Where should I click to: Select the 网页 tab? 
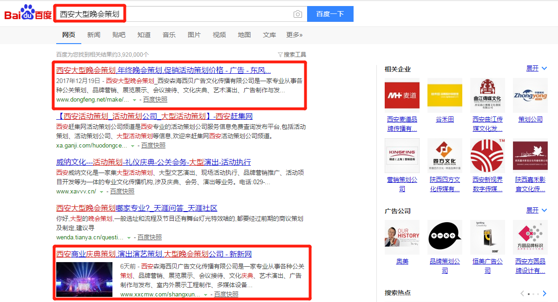[69, 35]
